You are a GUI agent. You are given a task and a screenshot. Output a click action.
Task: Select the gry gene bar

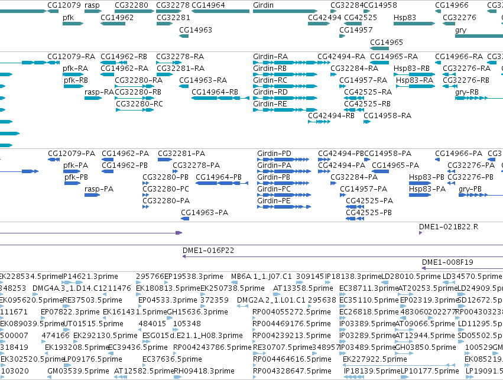pyautogui.click(x=479, y=36)
